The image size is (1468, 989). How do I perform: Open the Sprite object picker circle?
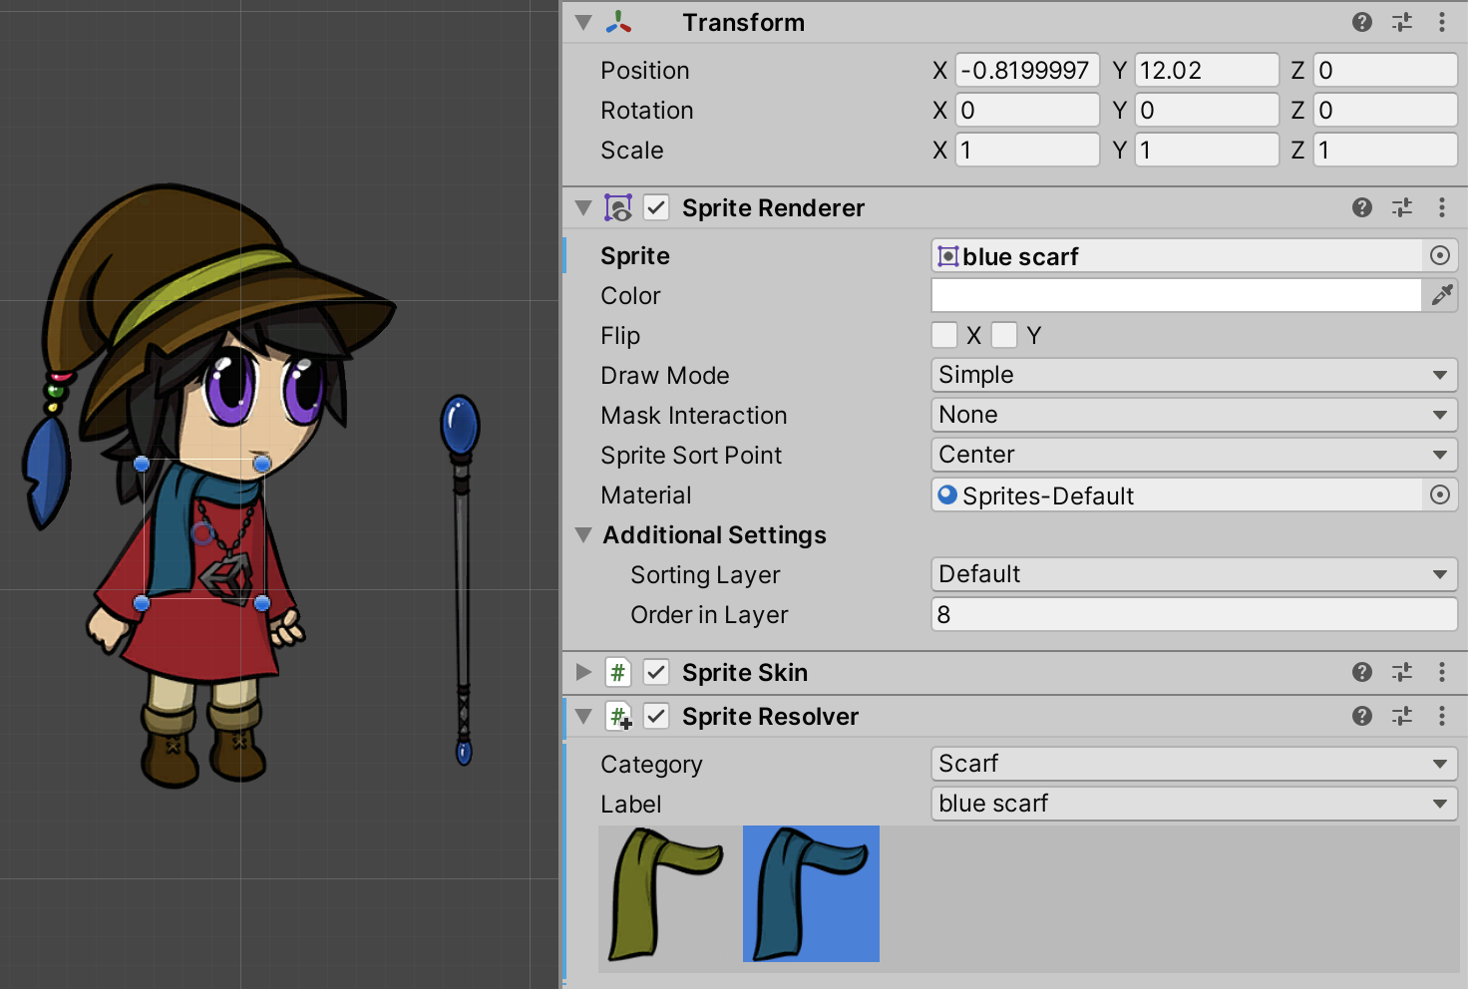1440,255
